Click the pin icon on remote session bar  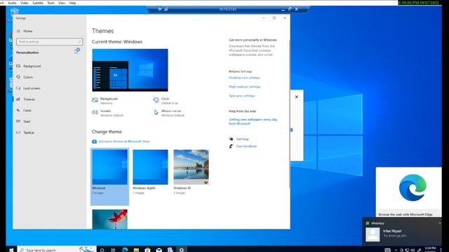click(x=160, y=9)
